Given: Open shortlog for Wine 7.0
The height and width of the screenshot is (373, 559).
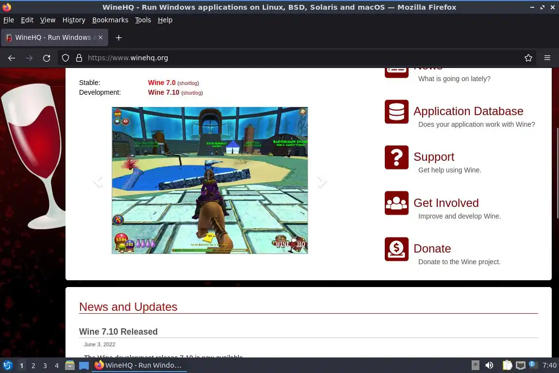Looking at the screenshot, I should click(x=188, y=83).
